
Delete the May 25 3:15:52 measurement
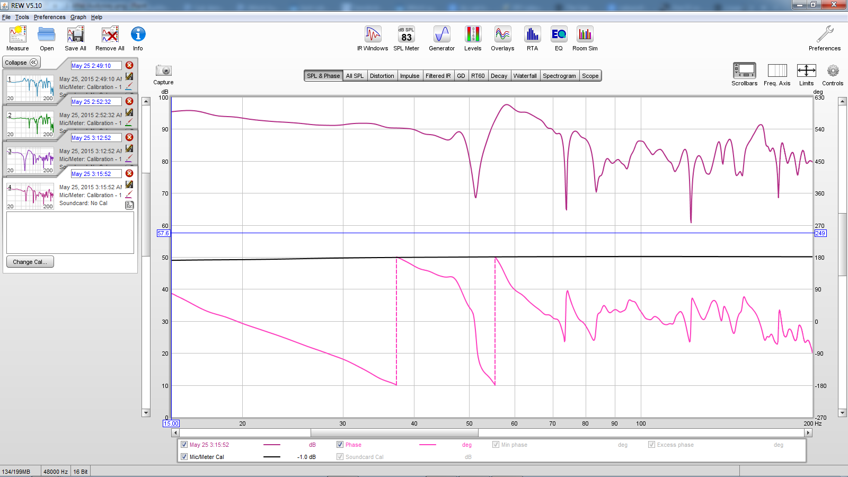(x=129, y=173)
